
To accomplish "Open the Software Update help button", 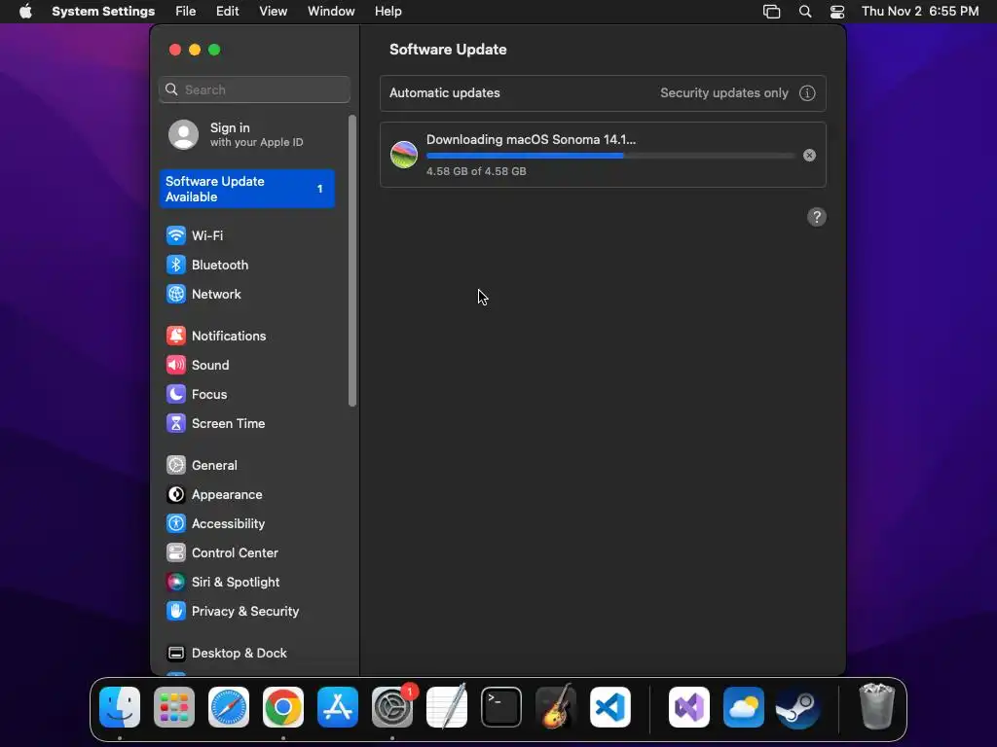I will pos(817,217).
